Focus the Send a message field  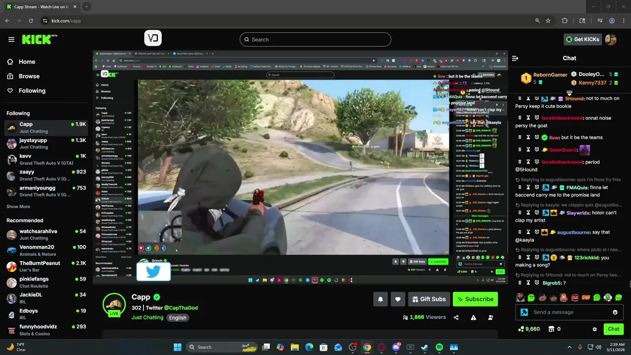[x=569, y=312]
